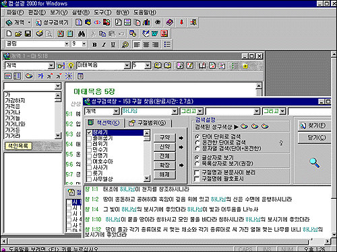337x252 pixels.
Task: Align text right
Action: coord(155,44)
